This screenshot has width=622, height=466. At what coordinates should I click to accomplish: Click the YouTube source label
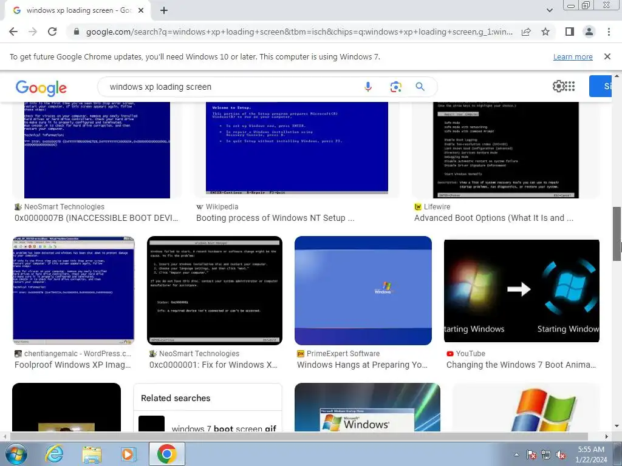click(470, 354)
